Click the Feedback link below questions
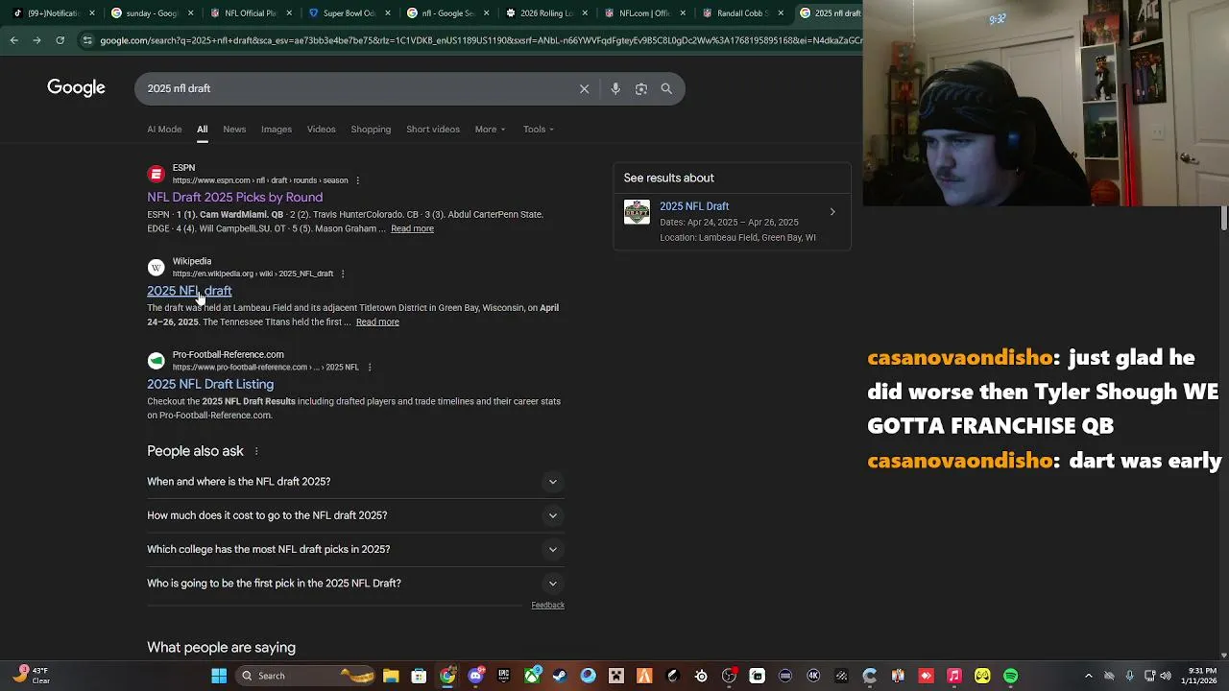 pos(547,606)
